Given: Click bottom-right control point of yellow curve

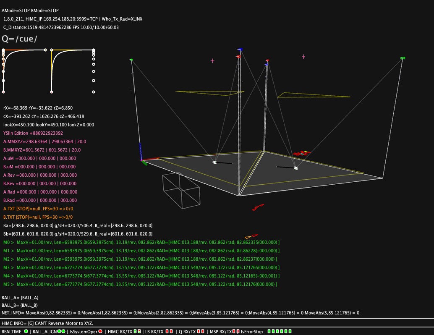Looking at the screenshot, I should (x=94, y=92).
